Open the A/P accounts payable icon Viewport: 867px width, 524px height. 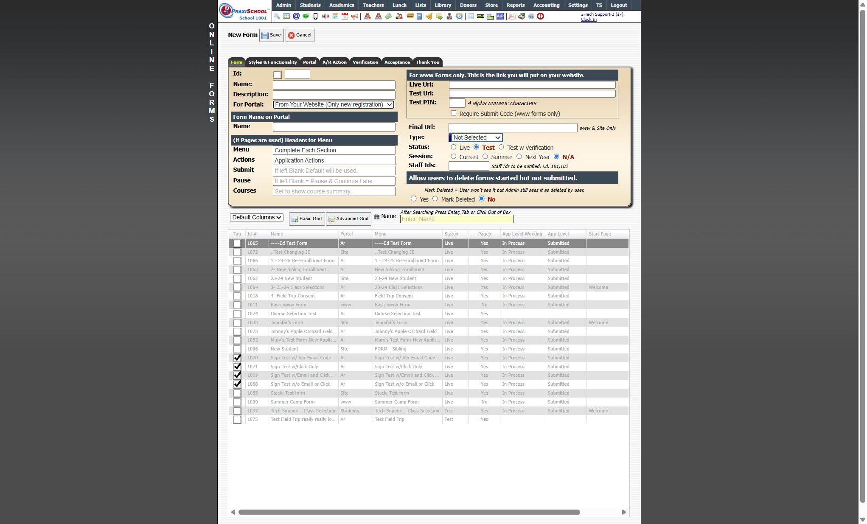click(x=500, y=16)
